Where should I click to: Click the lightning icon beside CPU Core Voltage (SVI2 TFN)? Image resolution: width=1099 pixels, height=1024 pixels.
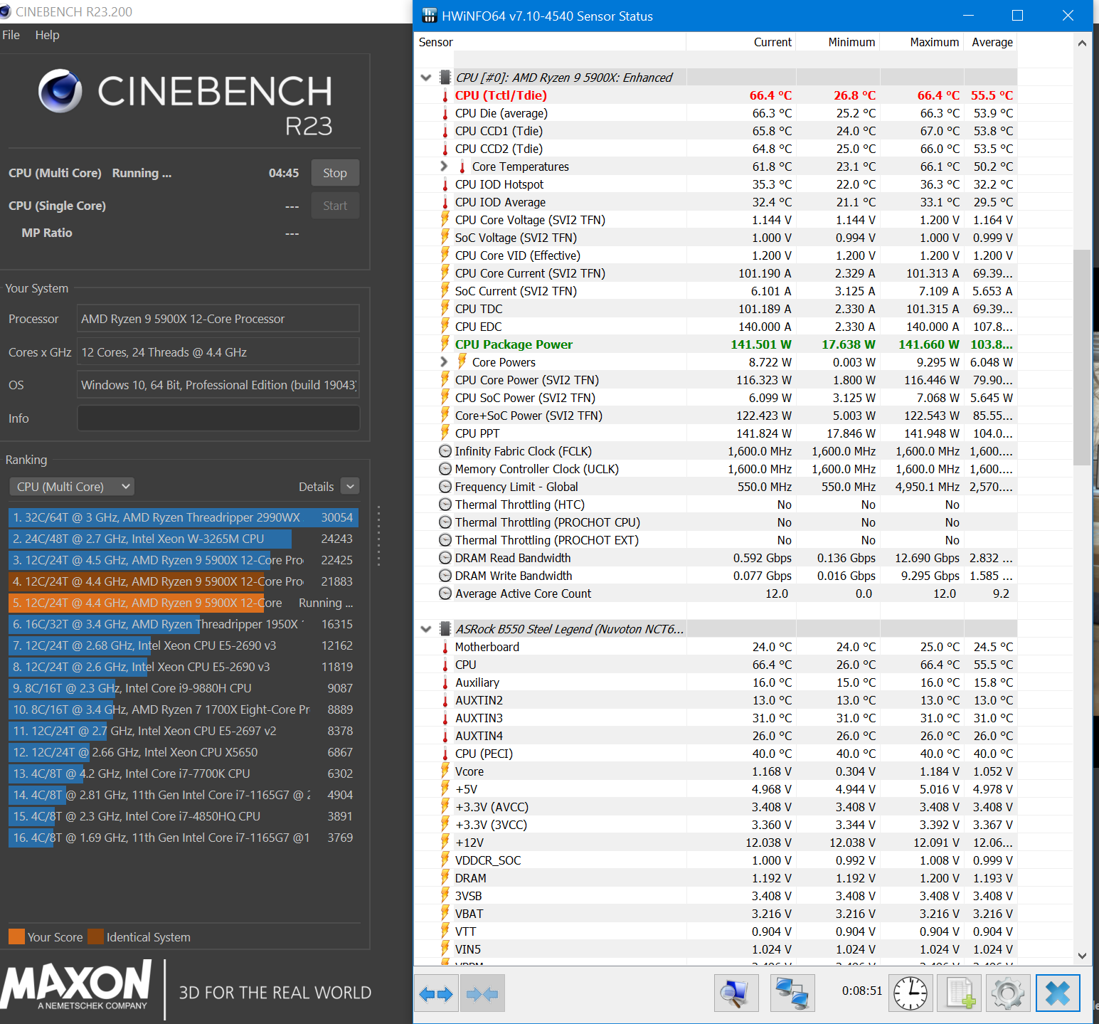(445, 219)
